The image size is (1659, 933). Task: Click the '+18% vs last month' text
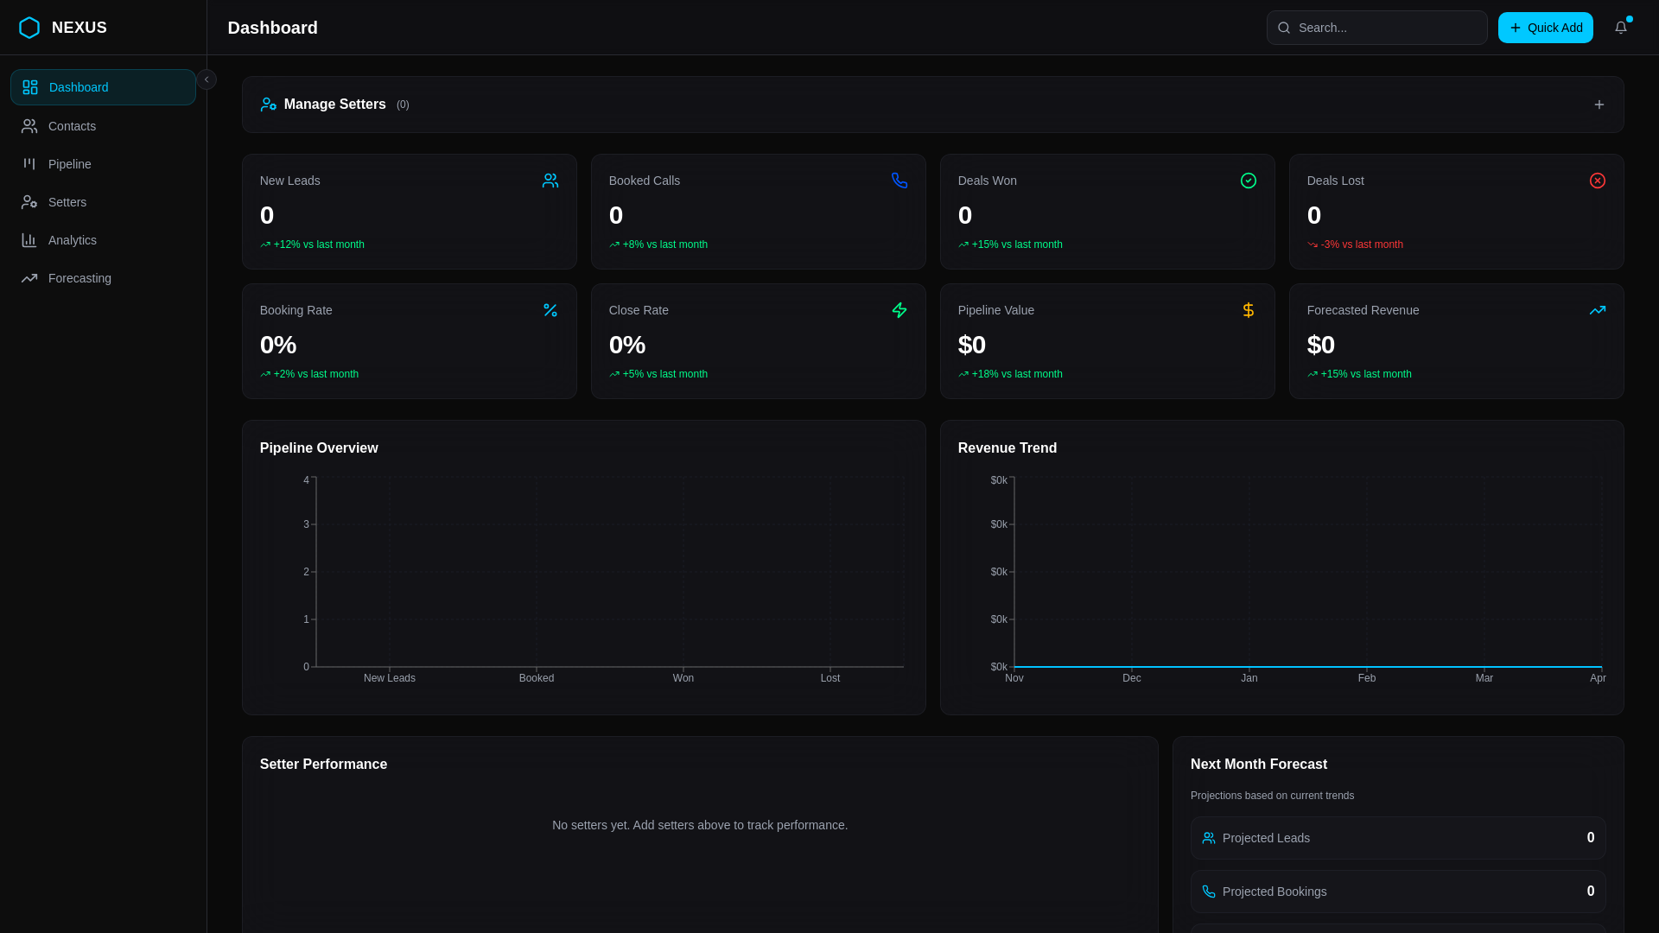1017,374
